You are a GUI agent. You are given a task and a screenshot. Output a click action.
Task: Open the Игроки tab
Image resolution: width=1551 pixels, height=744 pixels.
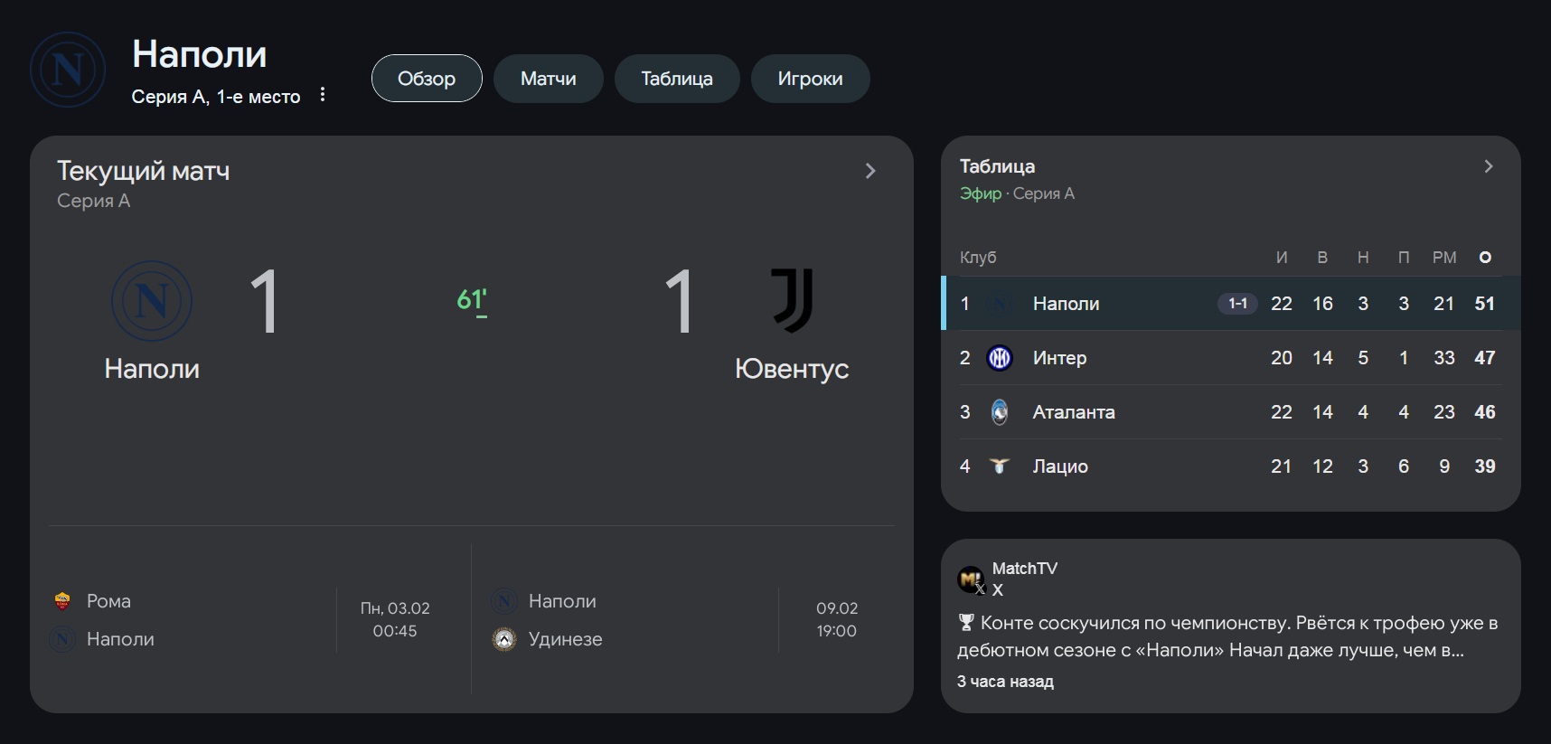811,79
